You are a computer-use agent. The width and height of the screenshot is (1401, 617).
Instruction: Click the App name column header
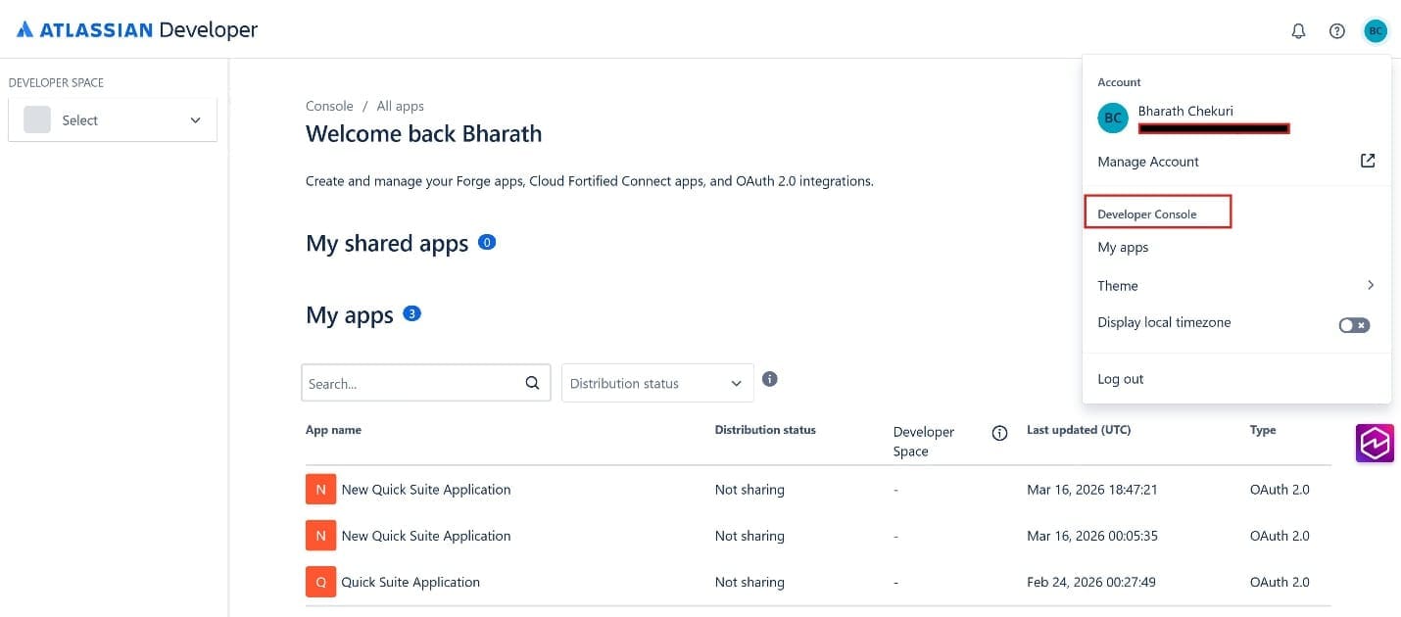pos(333,430)
